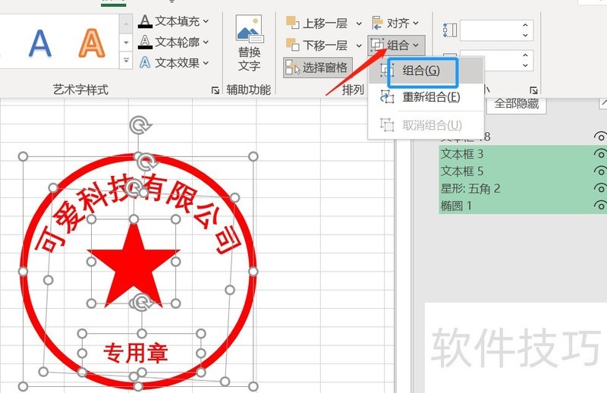Decrease the shape height with down stepper
The image size is (607, 393).
[x=525, y=35]
